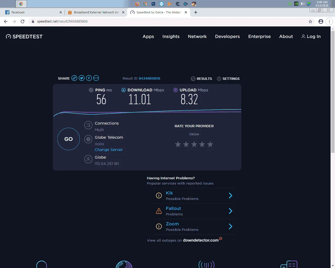Click the Connections mode icon
Viewport: 335px width, 268px height.
[88, 125]
